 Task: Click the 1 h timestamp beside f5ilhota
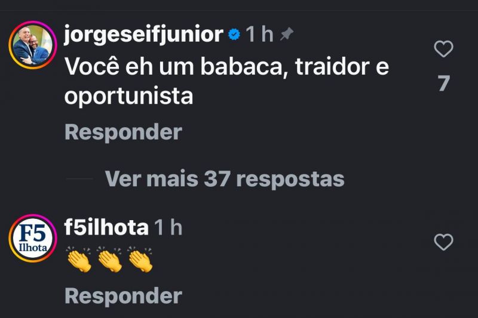coord(168,227)
